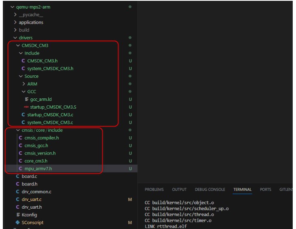This screenshot has height=229, width=296.
Task: Open cmsis_version.h header
Action: coord(40,153)
